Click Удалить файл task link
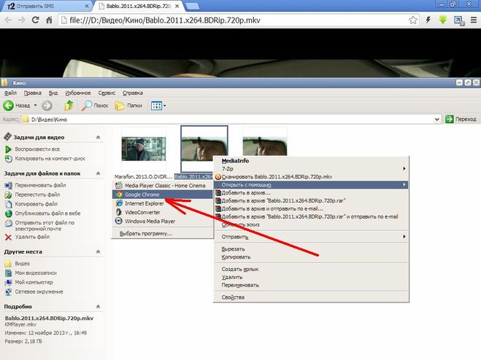 coord(32,237)
